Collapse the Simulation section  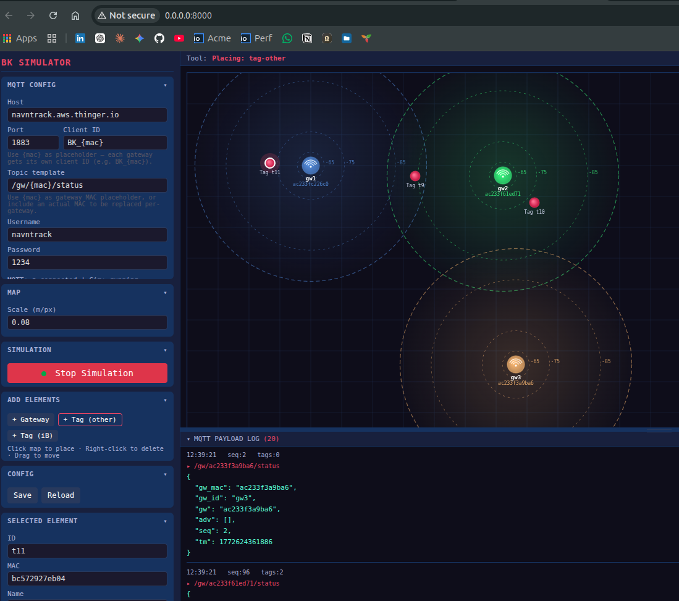[x=166, y=350]
